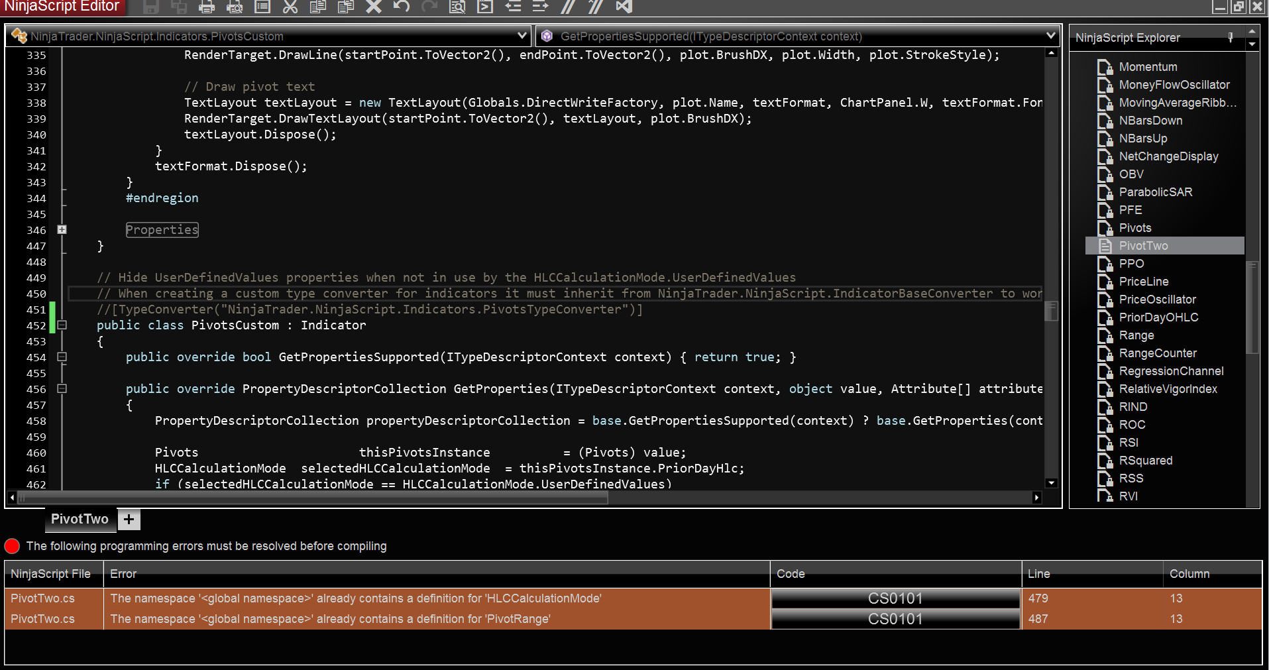
Task: Expand the collapsed Properties region
Action: click(x=62, y=230)
